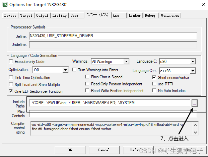This screenshot has width=208, height=157.
Task: Click the Defaults button
Action: pyautogui.click(x=138, y=150)
